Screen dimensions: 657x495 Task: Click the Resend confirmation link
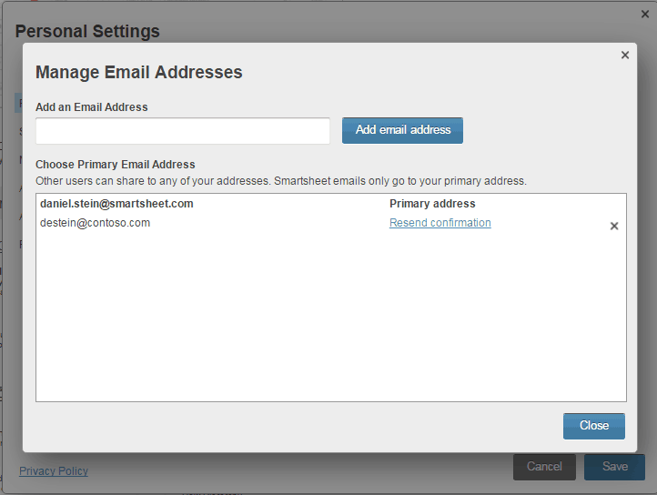(x=440, y=223)
